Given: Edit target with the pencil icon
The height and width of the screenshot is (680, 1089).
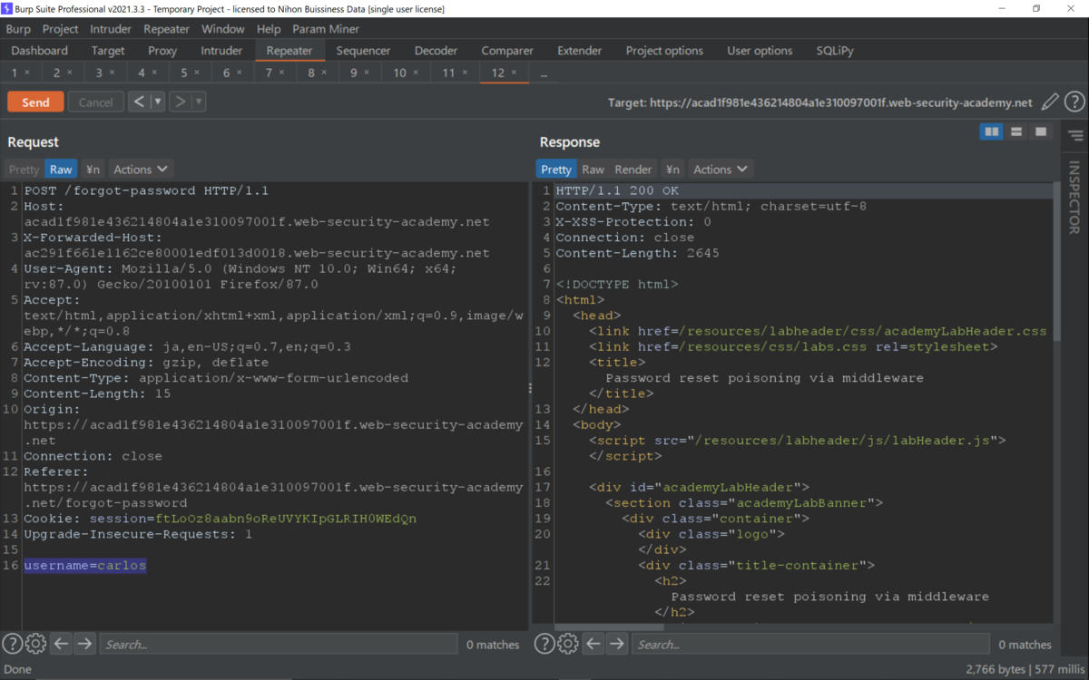Looking at the screenshot, I should 1050,102.
